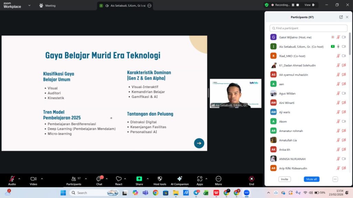The height and width of the screenshot is (198, 353).
Task: Click the green Share screen icon
Action: point(139,179)
